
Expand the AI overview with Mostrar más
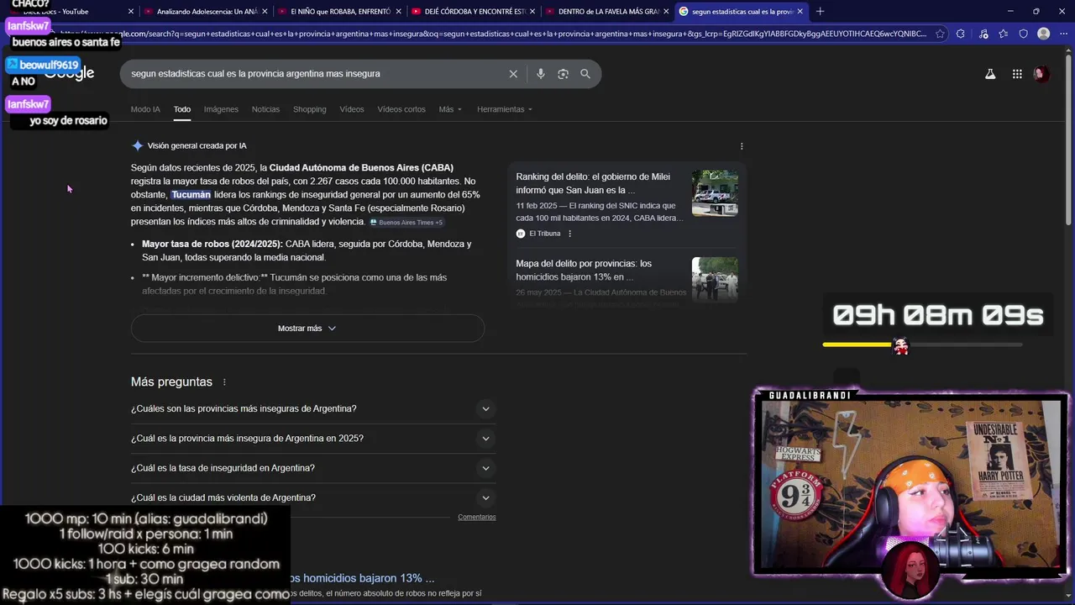[307, 329]
